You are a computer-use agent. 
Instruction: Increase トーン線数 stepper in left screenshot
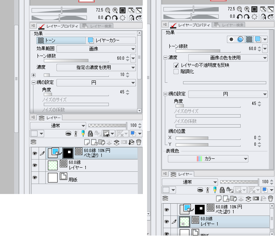pyautogui.click(x=127, y=57)
